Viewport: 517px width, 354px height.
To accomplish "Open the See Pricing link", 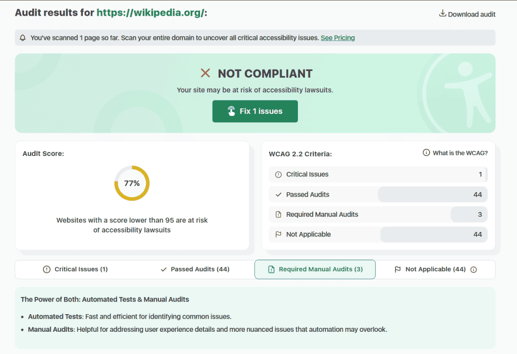I will coord(338,38).
